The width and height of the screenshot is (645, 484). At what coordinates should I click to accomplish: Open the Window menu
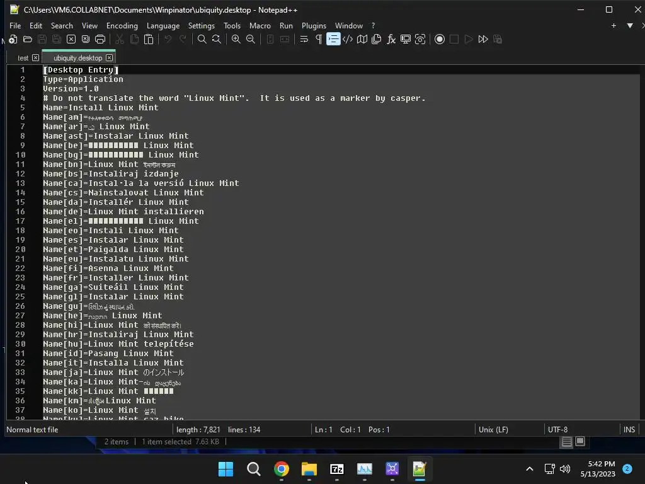tap(349, 25)
